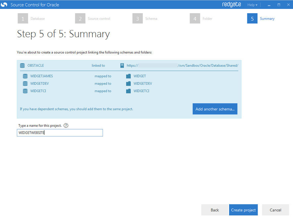Click the repository server icon beside https URL
This screenshot has width=293, height=220.
pyautogui.click(x=122, y=65)
